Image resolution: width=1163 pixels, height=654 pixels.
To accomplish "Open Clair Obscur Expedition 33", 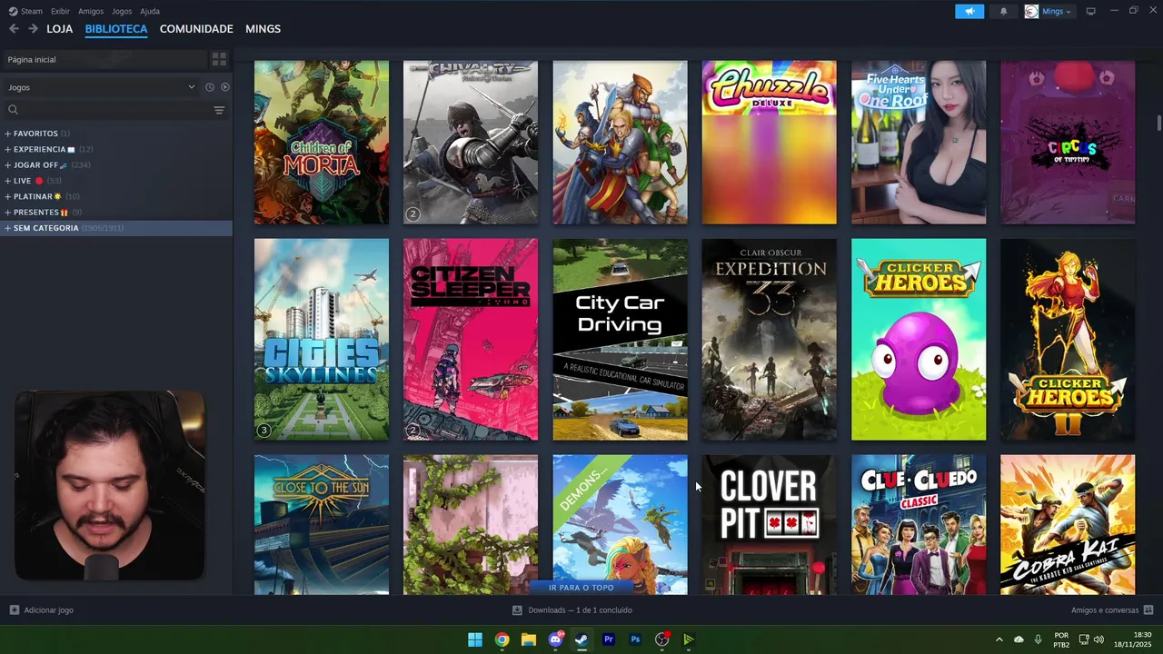I will pos(770,340).
